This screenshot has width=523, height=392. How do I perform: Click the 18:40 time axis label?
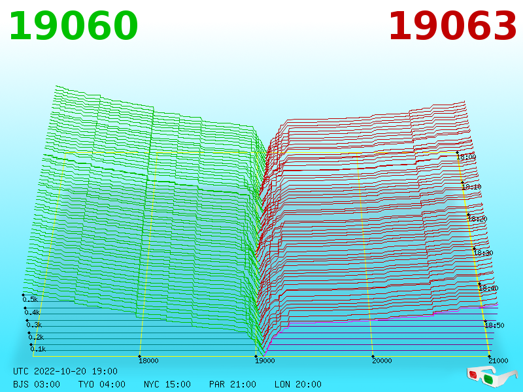point(488,288)
